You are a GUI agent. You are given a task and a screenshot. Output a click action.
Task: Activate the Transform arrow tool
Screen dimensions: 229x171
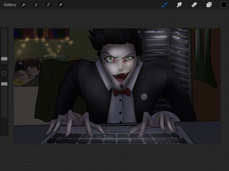60,5
